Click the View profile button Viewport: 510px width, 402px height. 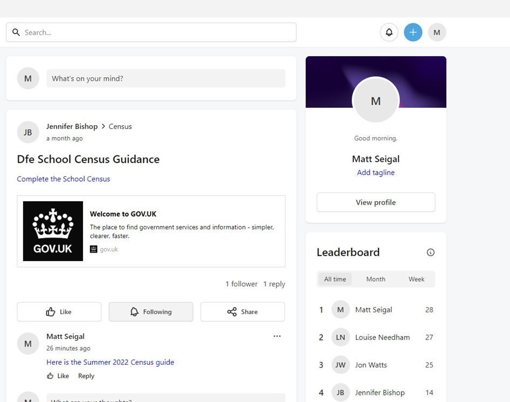click(x=376, y=202)
